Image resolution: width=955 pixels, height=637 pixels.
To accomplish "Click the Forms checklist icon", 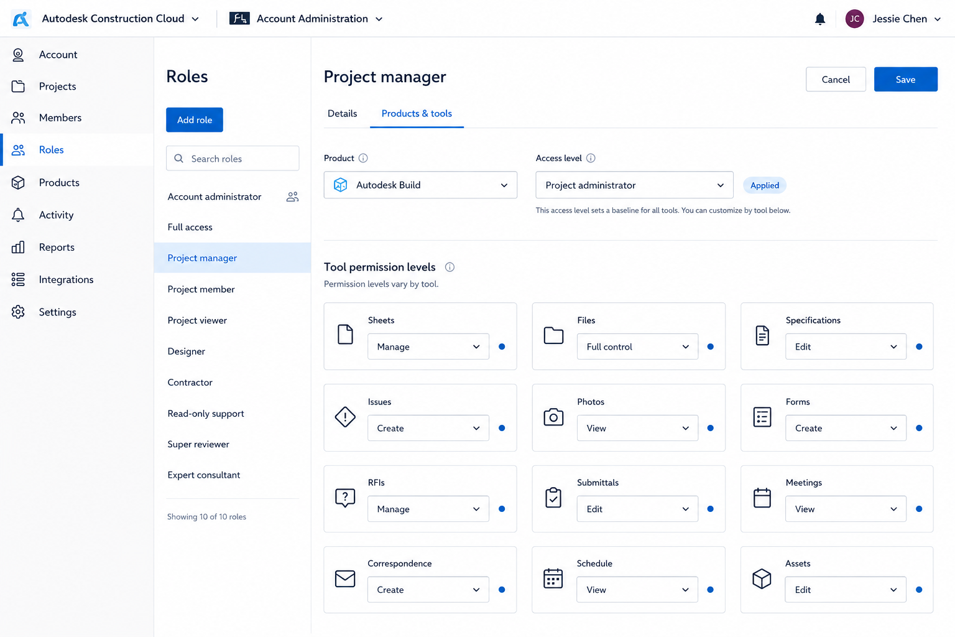I will tap(762, 417).
